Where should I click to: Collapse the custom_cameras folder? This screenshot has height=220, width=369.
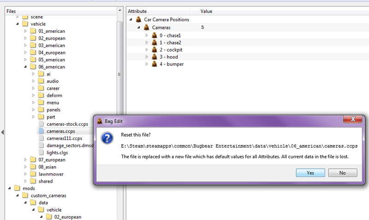pos(18,195)
